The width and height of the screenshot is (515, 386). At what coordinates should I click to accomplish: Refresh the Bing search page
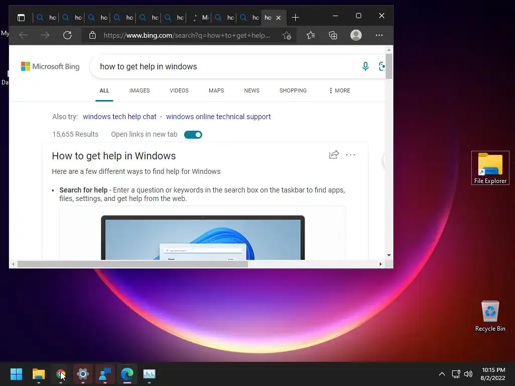click(67, 35)
